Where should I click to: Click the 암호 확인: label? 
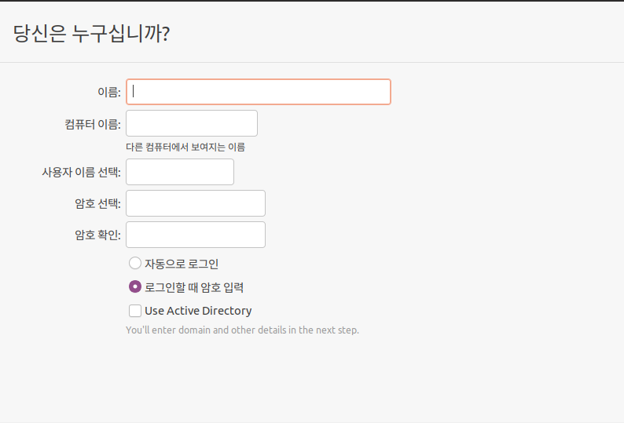98,235
